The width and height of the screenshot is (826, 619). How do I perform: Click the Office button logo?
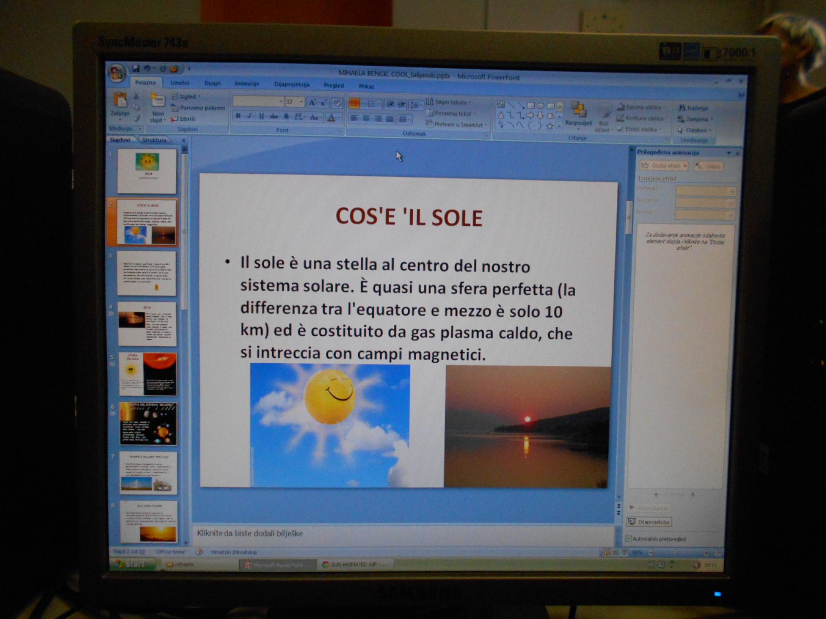click(x=117, y=73)
